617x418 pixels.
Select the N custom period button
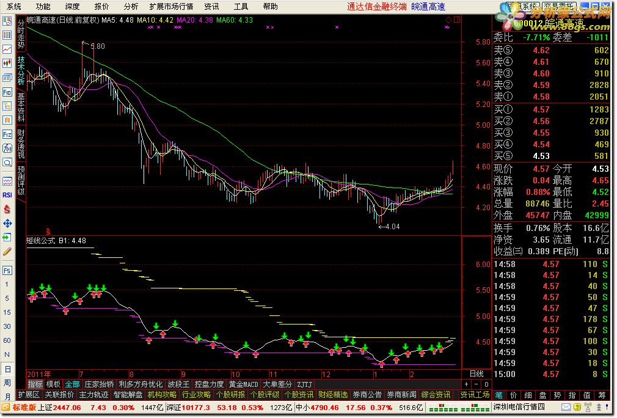coord(7,354)
